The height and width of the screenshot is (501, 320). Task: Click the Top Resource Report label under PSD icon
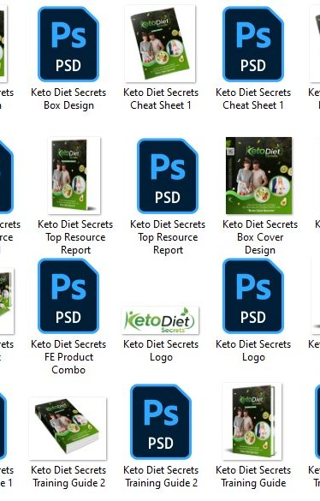tap(168, 237)
